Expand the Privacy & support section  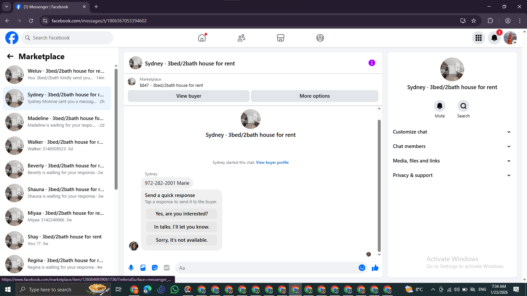coord(452,175)
